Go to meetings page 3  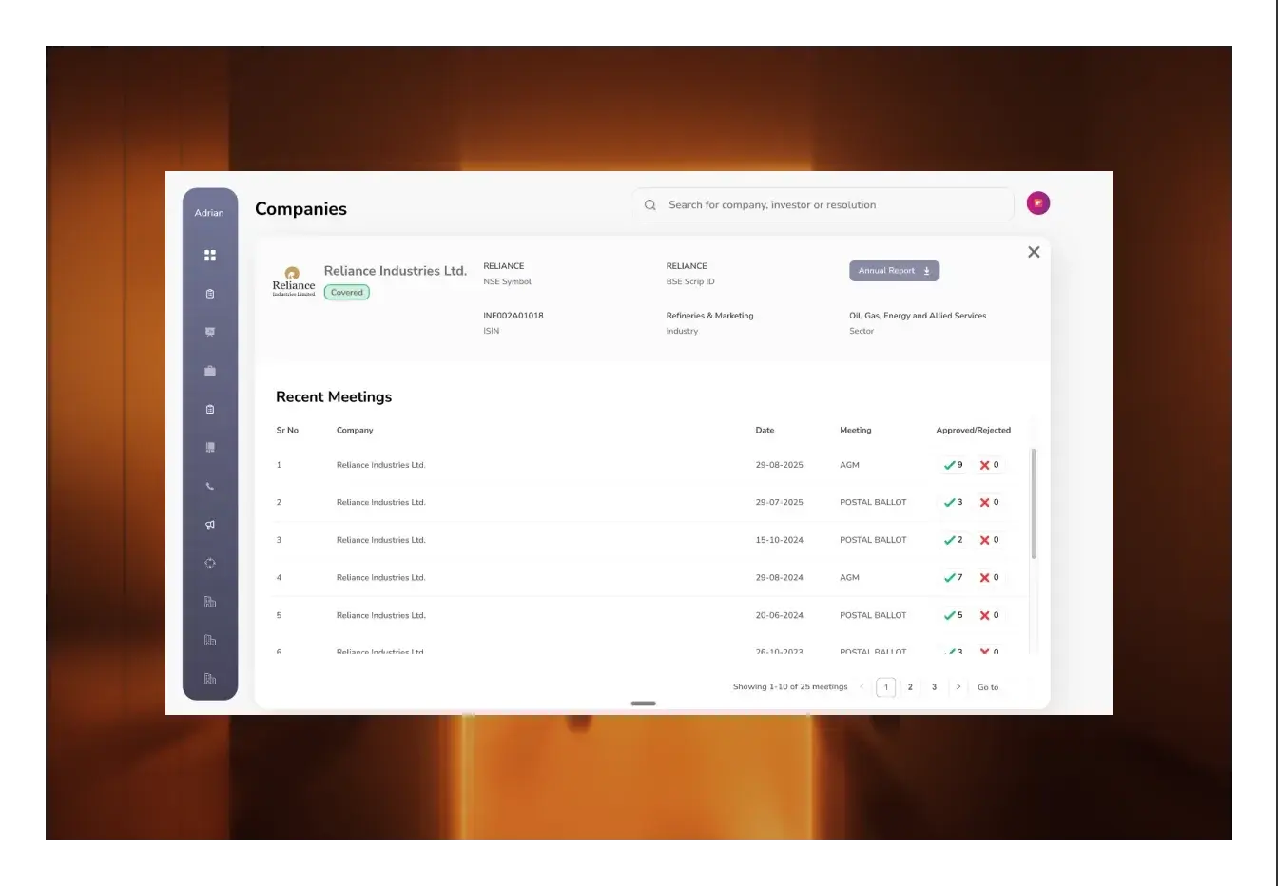click(x=934, y=687)
